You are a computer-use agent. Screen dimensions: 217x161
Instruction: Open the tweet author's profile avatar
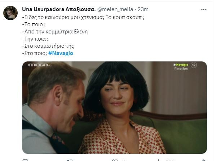[x=10, y=13]
